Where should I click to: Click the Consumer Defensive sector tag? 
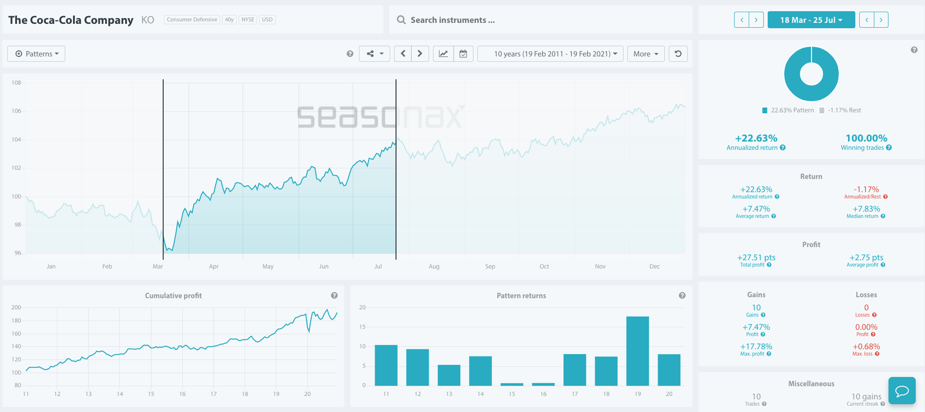pyautogui.click(x=192, y=19)
